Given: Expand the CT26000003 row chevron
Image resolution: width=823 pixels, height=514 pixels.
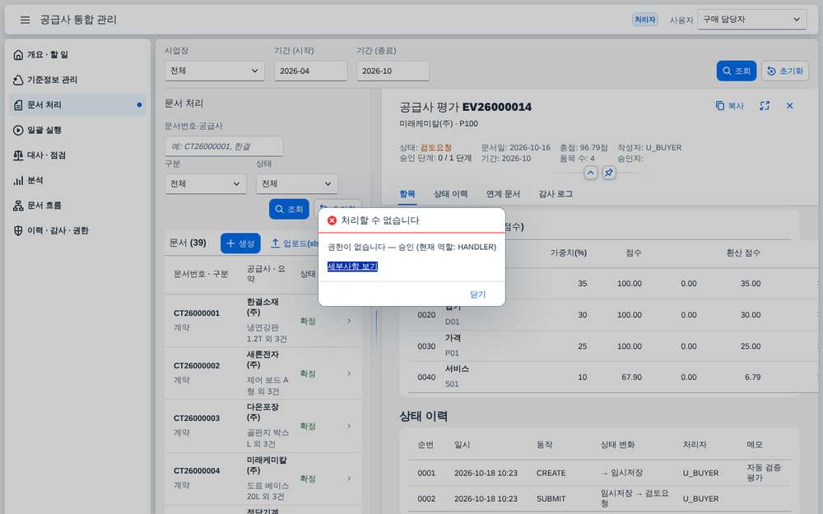Looking at the screenshot, I should click(349, 426).
